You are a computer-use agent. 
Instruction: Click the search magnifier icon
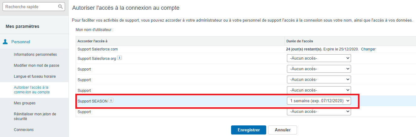[x=61, y=6]
